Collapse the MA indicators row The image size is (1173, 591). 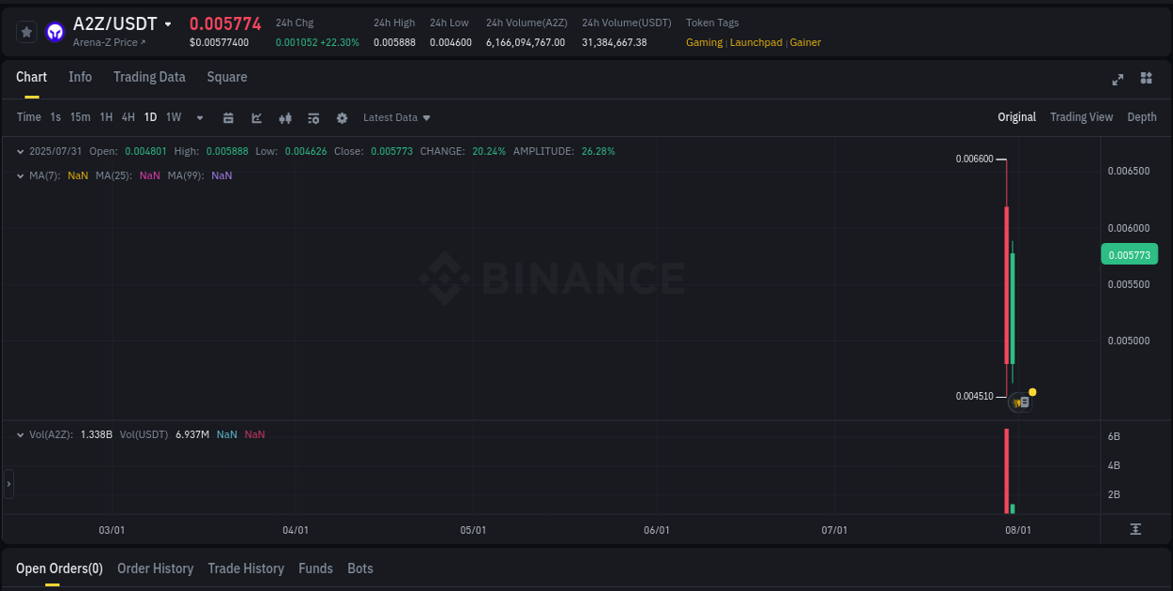coord(20,175)
